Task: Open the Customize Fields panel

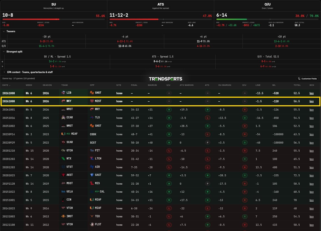Action: click(x=307, y=79)
